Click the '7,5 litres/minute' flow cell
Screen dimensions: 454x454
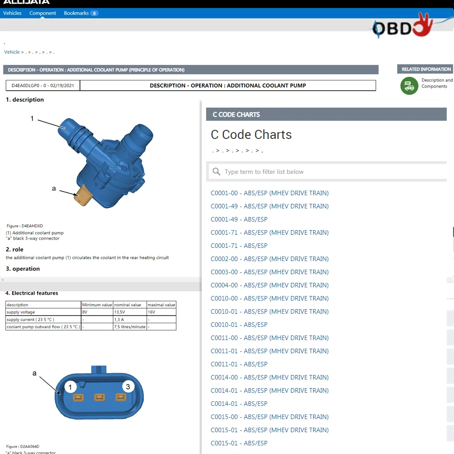[x=130, y=326]
